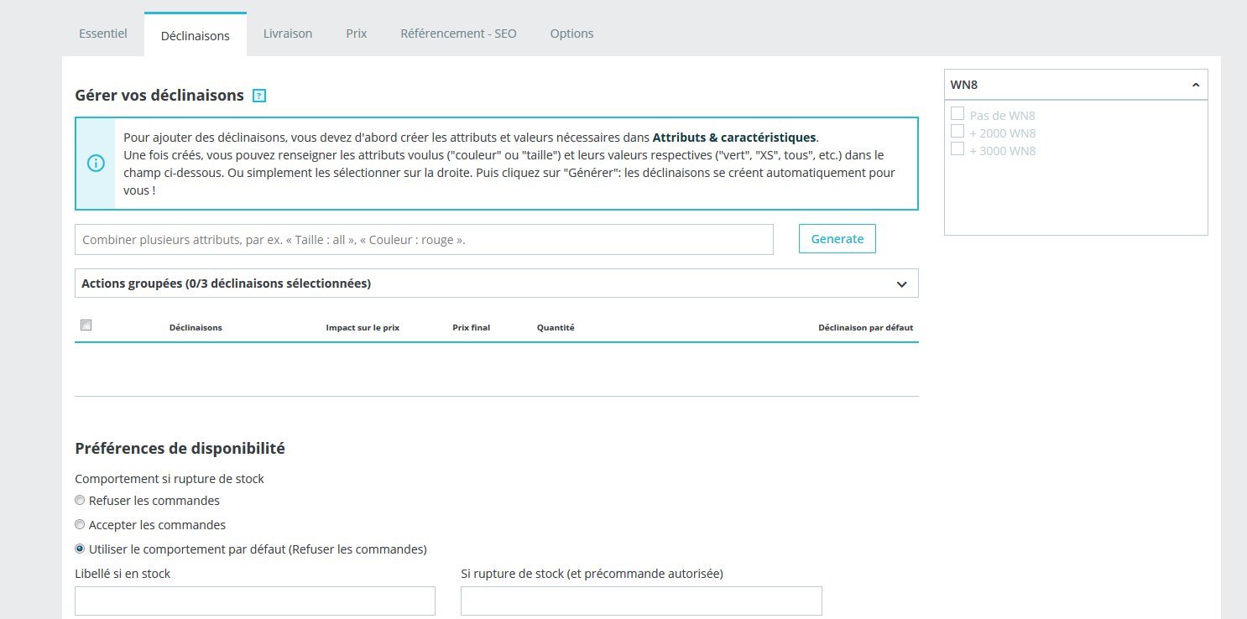Click the info circle icon in the notice
The width and height of the screenshot is (1247, 619).
tap(96, 164)
